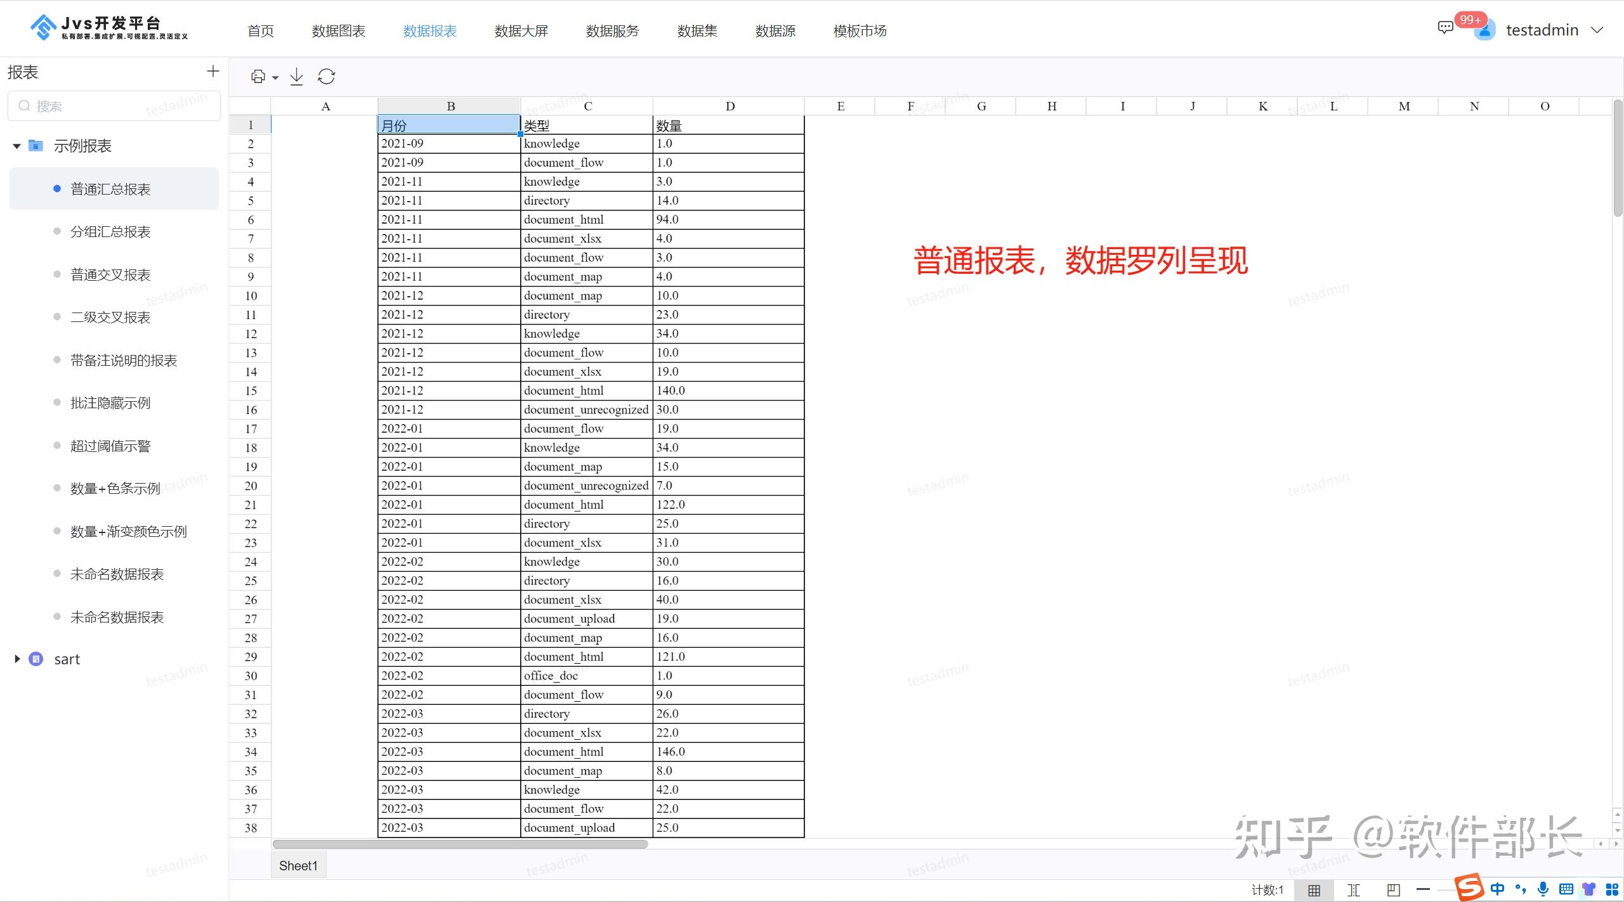
Task: Open the print options dropdown arrow
Action: [275, 77]
